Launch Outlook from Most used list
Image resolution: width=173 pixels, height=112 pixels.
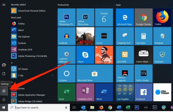point(18,43)
